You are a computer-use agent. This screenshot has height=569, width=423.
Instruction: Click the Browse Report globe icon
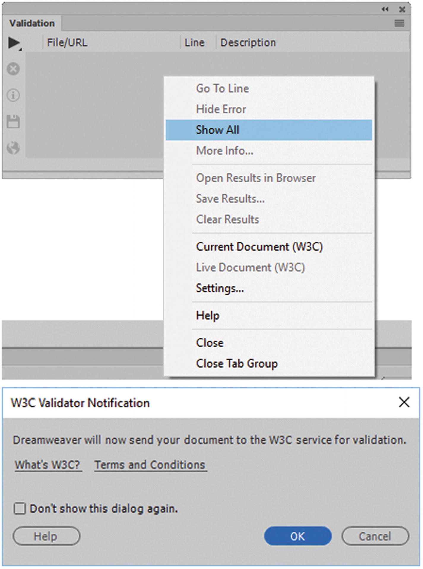pyautogui.click(x=13, y=148)
